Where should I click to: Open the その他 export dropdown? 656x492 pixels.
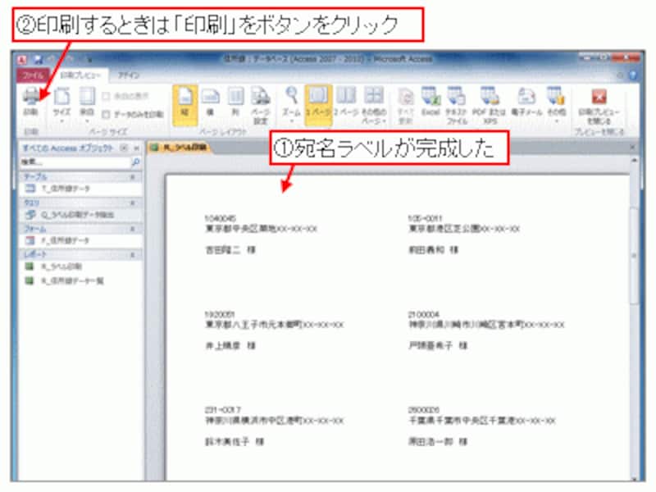click(x=557, y=105)
